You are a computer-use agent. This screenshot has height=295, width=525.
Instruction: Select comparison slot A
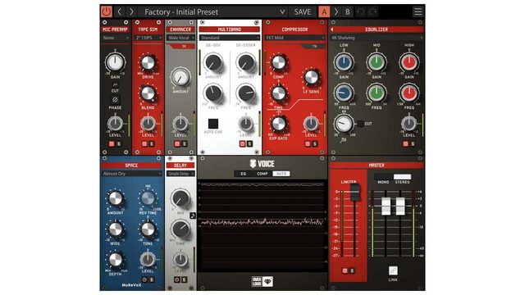pos(324,12)
